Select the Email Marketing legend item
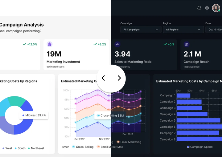This screenshot has height=157, width=222. [x=129, y=142]
